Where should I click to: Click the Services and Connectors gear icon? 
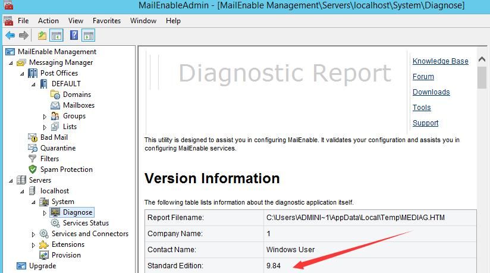[44, 234]
